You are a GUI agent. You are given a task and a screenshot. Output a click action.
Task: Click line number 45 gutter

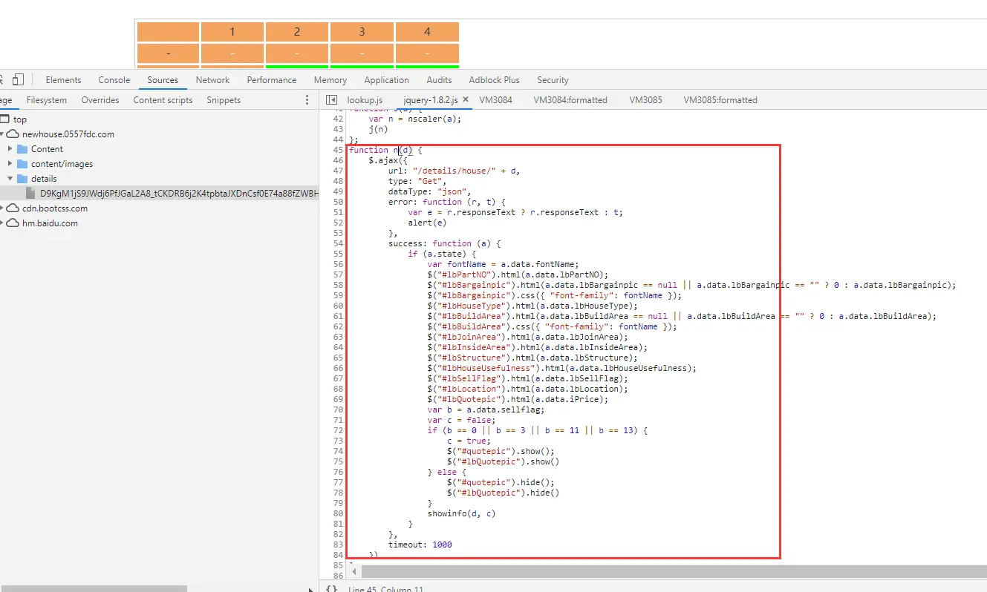(338, 150)
